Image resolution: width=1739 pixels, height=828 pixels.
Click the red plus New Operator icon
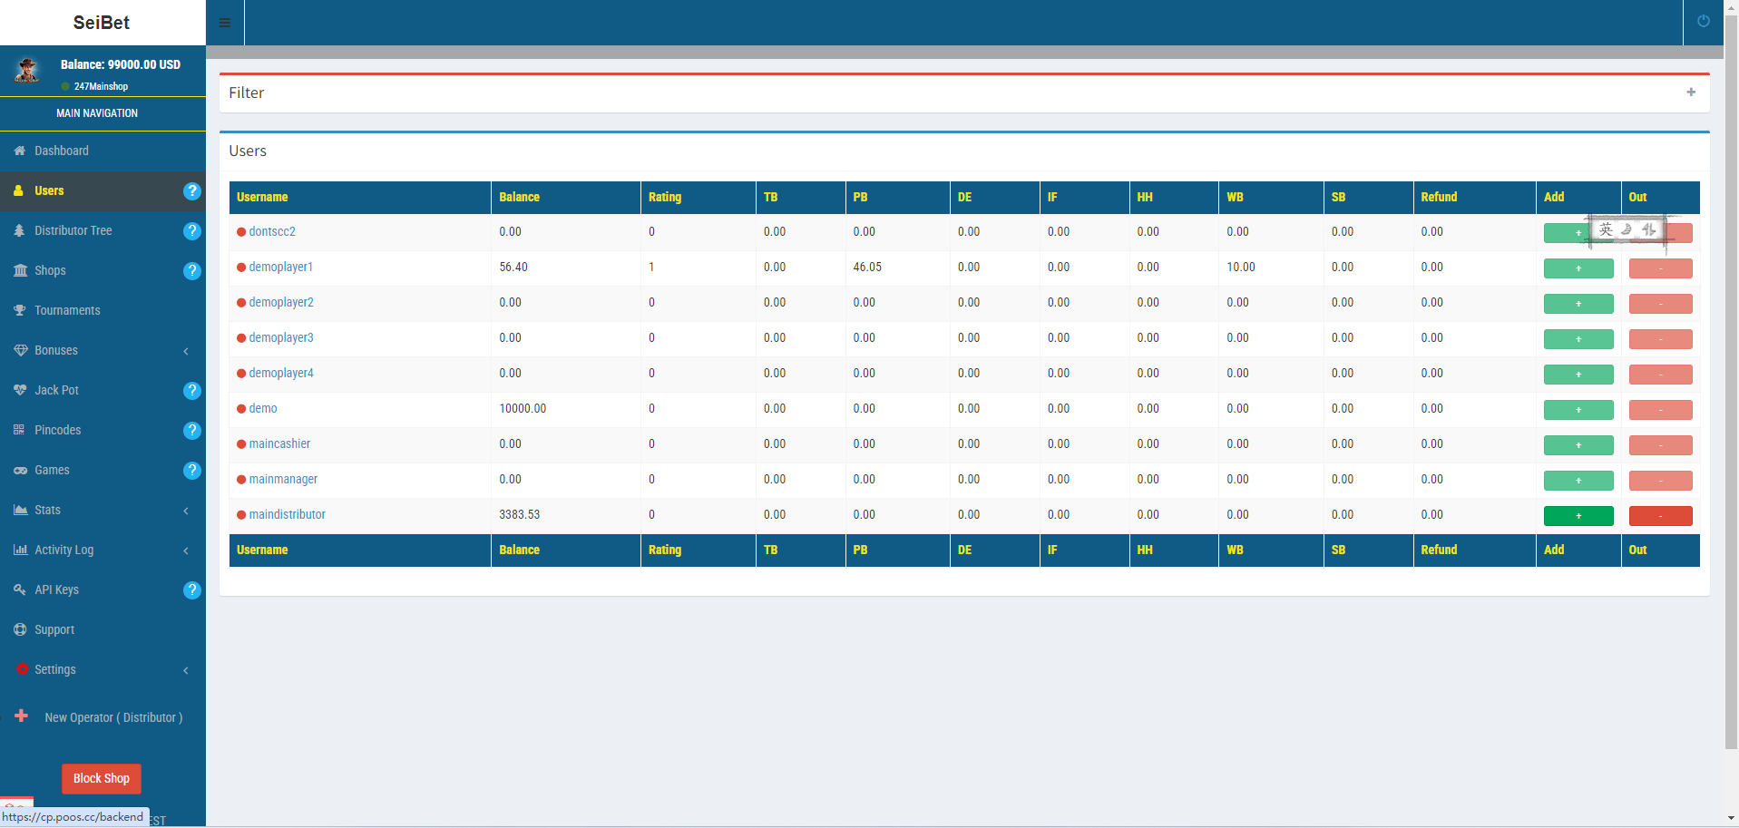[x=22, y=716]
